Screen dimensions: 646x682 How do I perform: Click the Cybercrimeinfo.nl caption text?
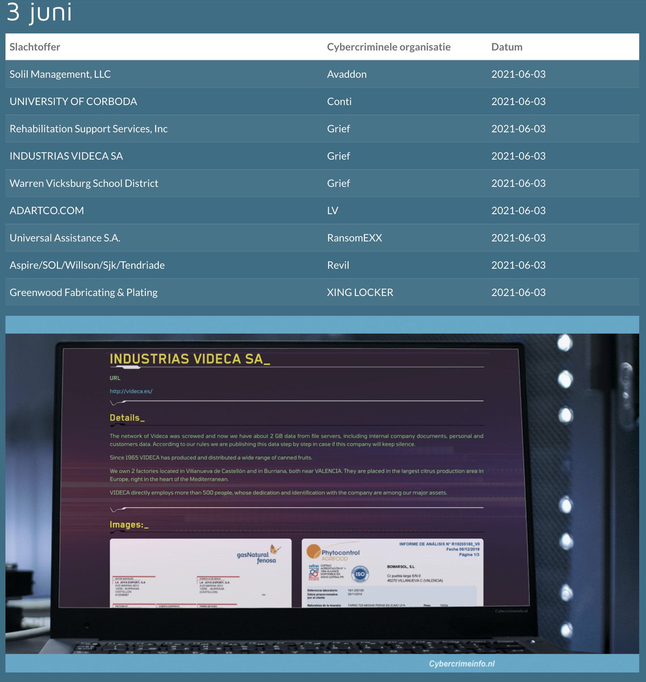click(x=462, y=664)
